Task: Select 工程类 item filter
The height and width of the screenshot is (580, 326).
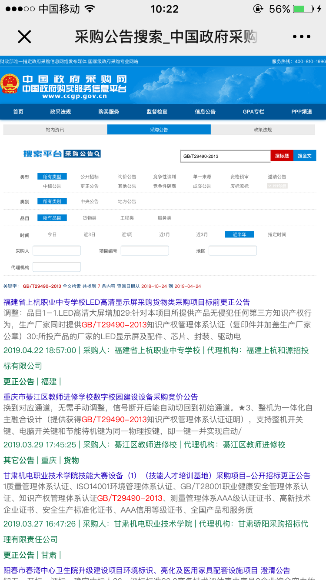Action: [127, 218]
